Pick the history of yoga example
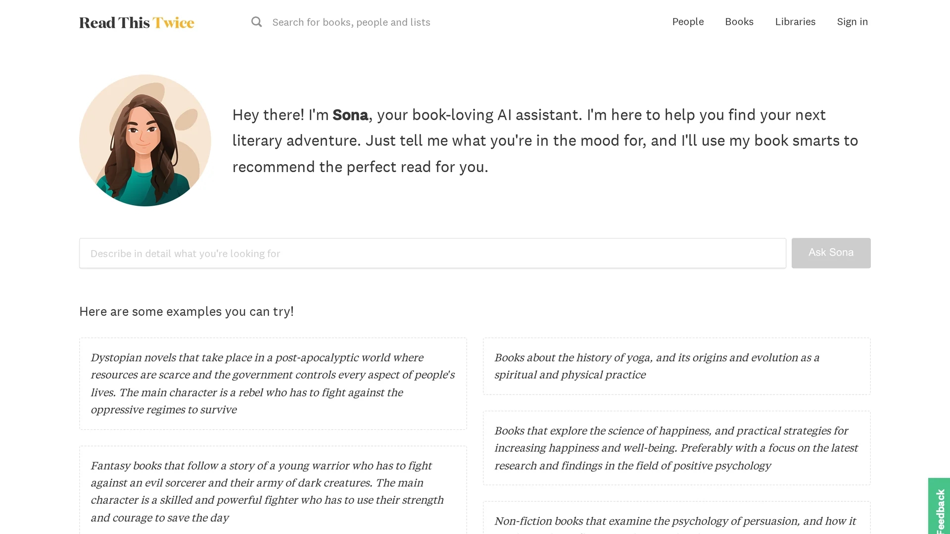The width and height of the screenshot is (950, 534). click(x=677, y=366)
